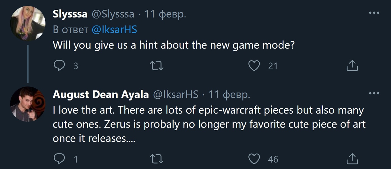Open Slysssa's tweet timestamp 11 февр.
The height and width of the screenshot is (169, 391).
(x=165, y=14)
